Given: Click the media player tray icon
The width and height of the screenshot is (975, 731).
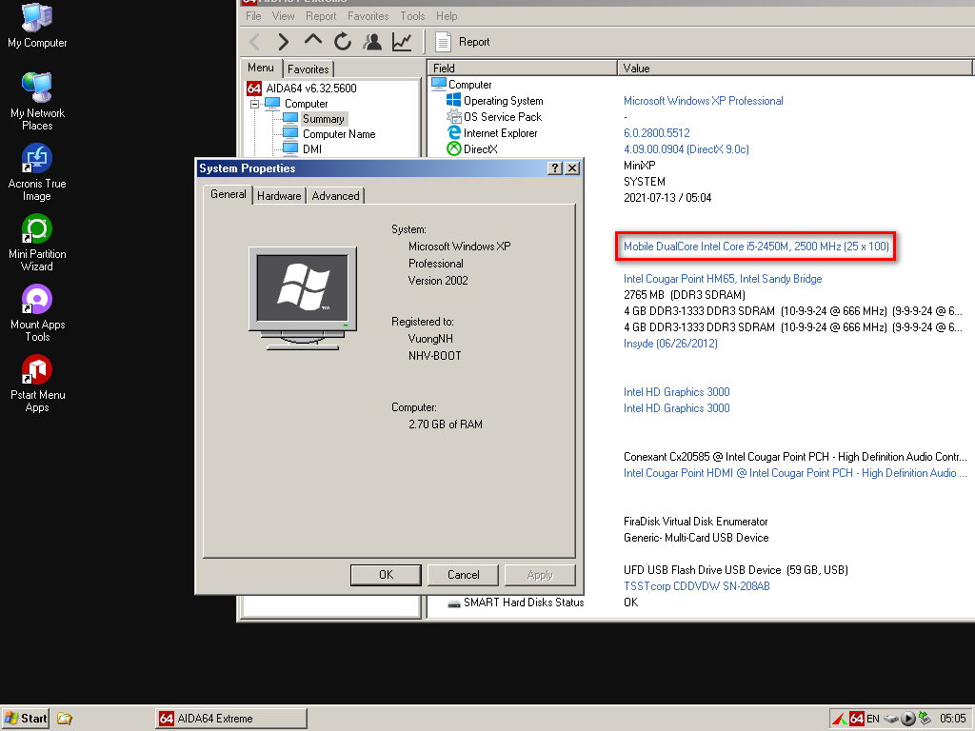Looking at the screenshot, I should coord(907,719).
